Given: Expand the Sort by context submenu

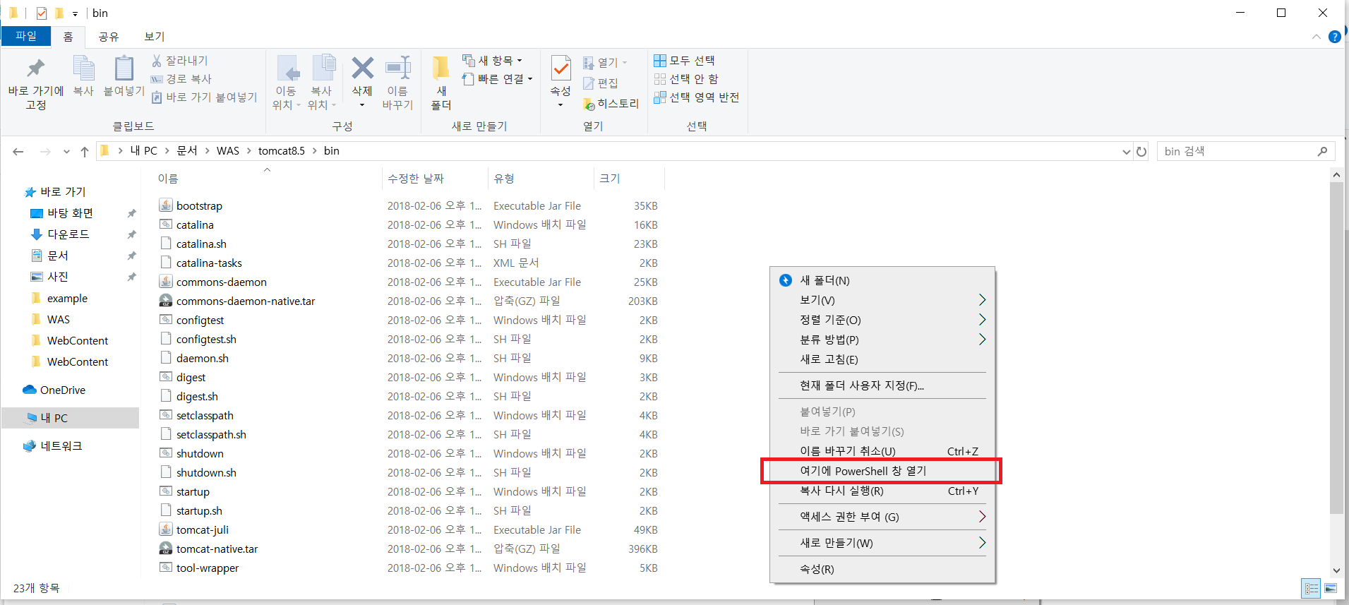Looking at the screenshot, I should coord(882,320).
